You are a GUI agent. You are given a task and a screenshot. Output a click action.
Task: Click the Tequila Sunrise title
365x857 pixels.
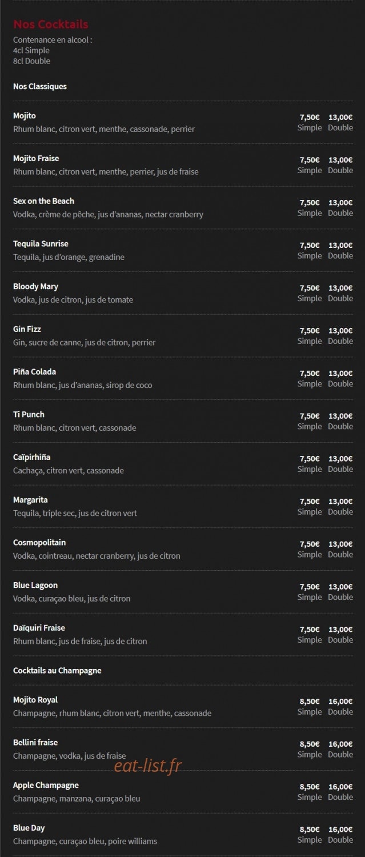41,244
